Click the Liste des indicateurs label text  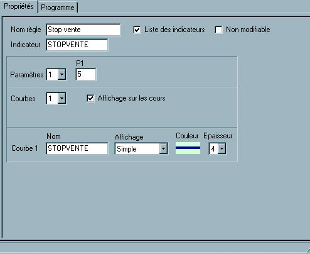click(x=174, y=30)
